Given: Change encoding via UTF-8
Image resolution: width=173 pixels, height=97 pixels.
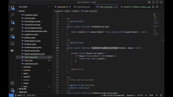Looking at the screenshot, I should pyautogui.click(x=140, y=95).
